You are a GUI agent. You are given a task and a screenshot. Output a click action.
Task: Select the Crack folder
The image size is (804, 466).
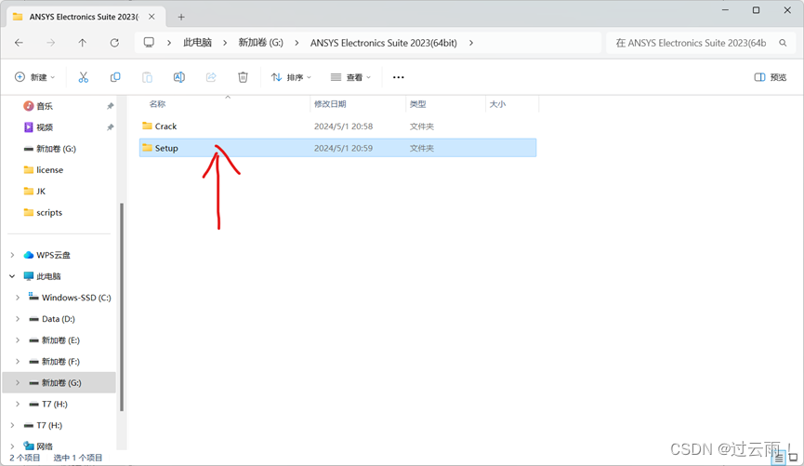[338, 126]
